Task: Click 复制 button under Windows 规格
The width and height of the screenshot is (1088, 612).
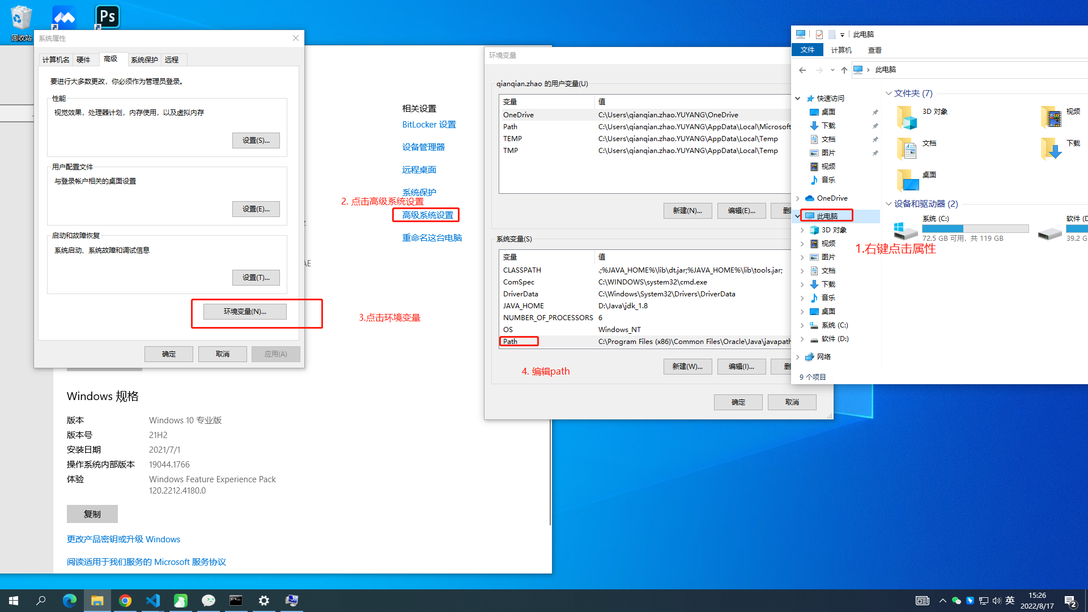Action: click(x=92, y=514)
